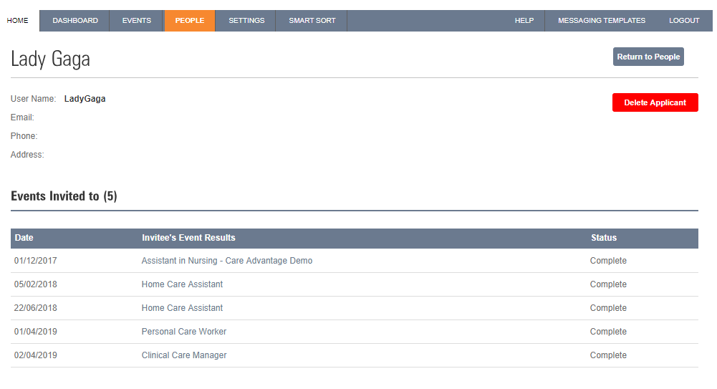Click the User Name: label
Screen dimensions: 717x389
tap(34, 99)
